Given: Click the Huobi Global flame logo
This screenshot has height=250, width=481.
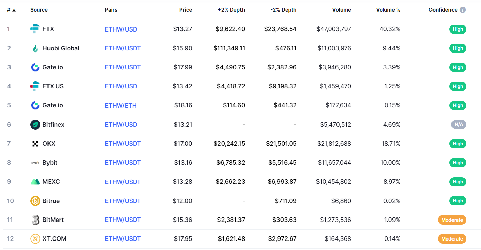Looking at the screenshot, I should (x=35, y=48).
